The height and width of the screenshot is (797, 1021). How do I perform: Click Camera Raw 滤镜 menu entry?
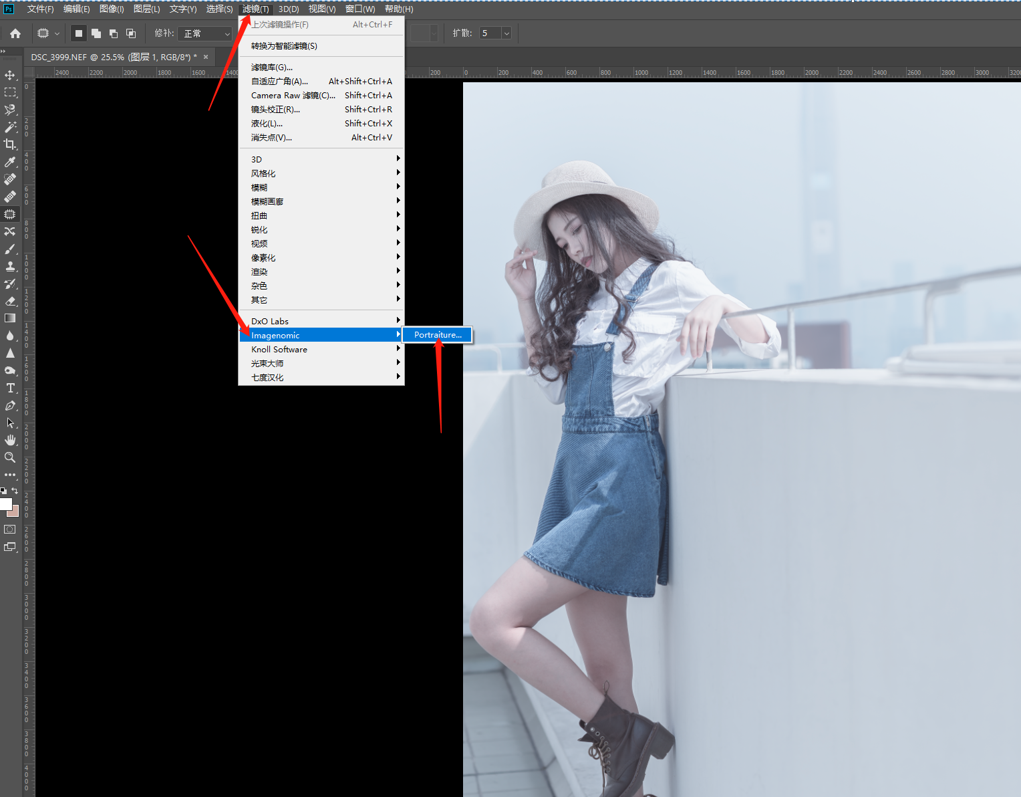pos(293,96)
